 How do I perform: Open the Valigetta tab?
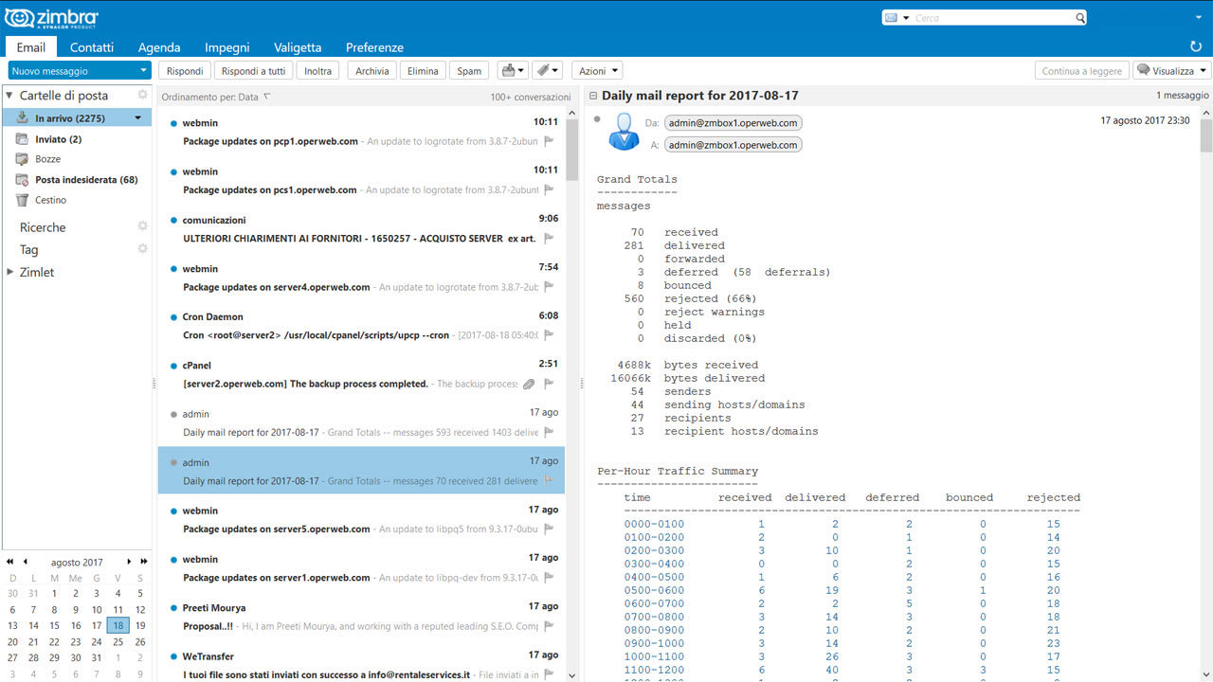(298, 47)
